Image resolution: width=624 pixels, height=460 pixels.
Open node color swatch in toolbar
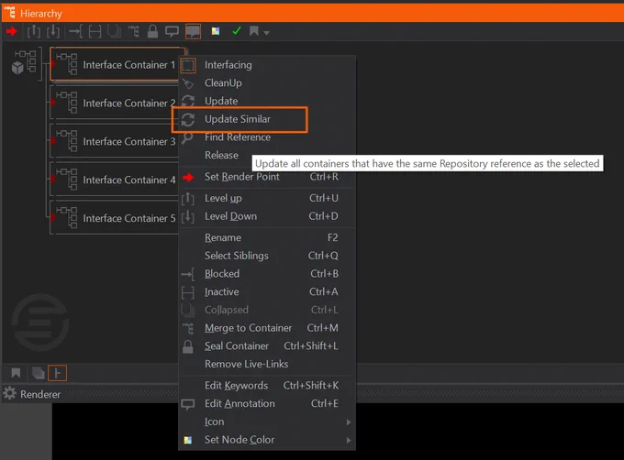[x=216, y=31]
